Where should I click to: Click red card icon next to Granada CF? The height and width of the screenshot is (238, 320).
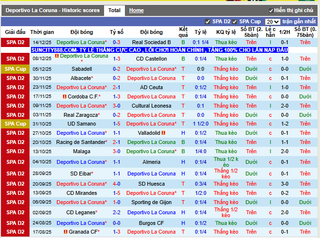point(65,232)
